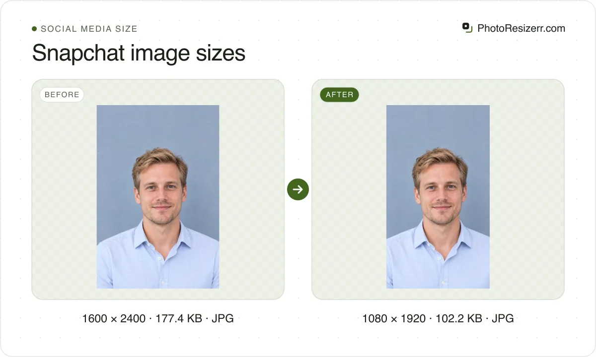Viewport: 596px width, 357px height.
Task: Click the PhotoResizerr logo icon
Action: tap(467, 28)
